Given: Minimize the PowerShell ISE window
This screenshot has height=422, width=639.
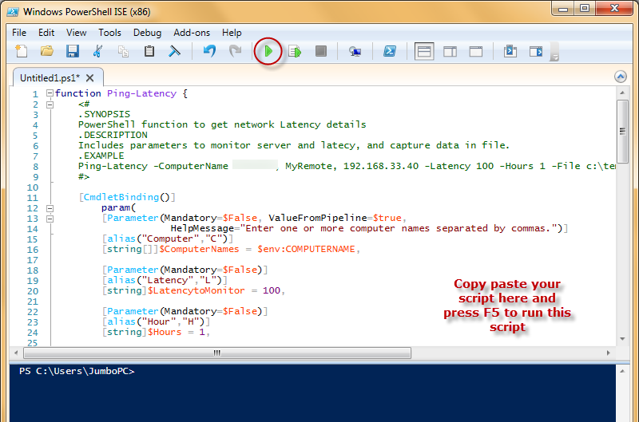Looking at the screenshot, I should point(563,8).
